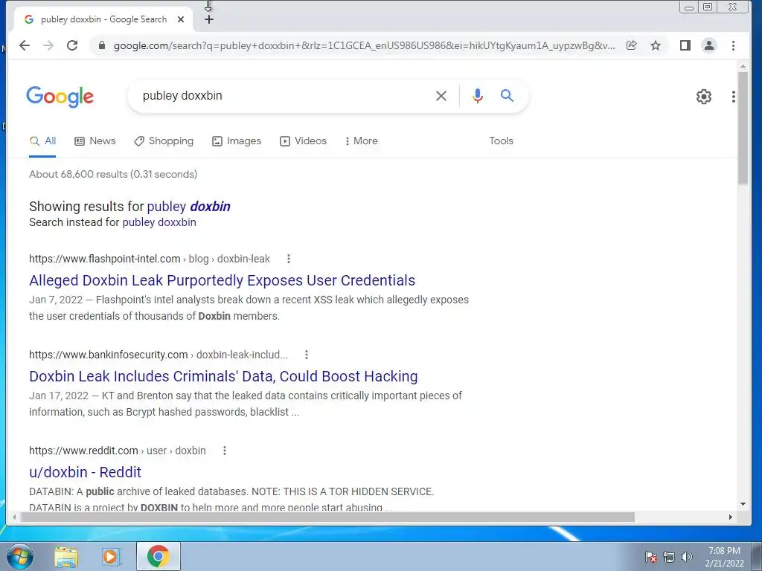The width and height of the screenshot is (762, 571).
Task: Select the publey doxxbin browser tab
Action: tap(103, 19)
